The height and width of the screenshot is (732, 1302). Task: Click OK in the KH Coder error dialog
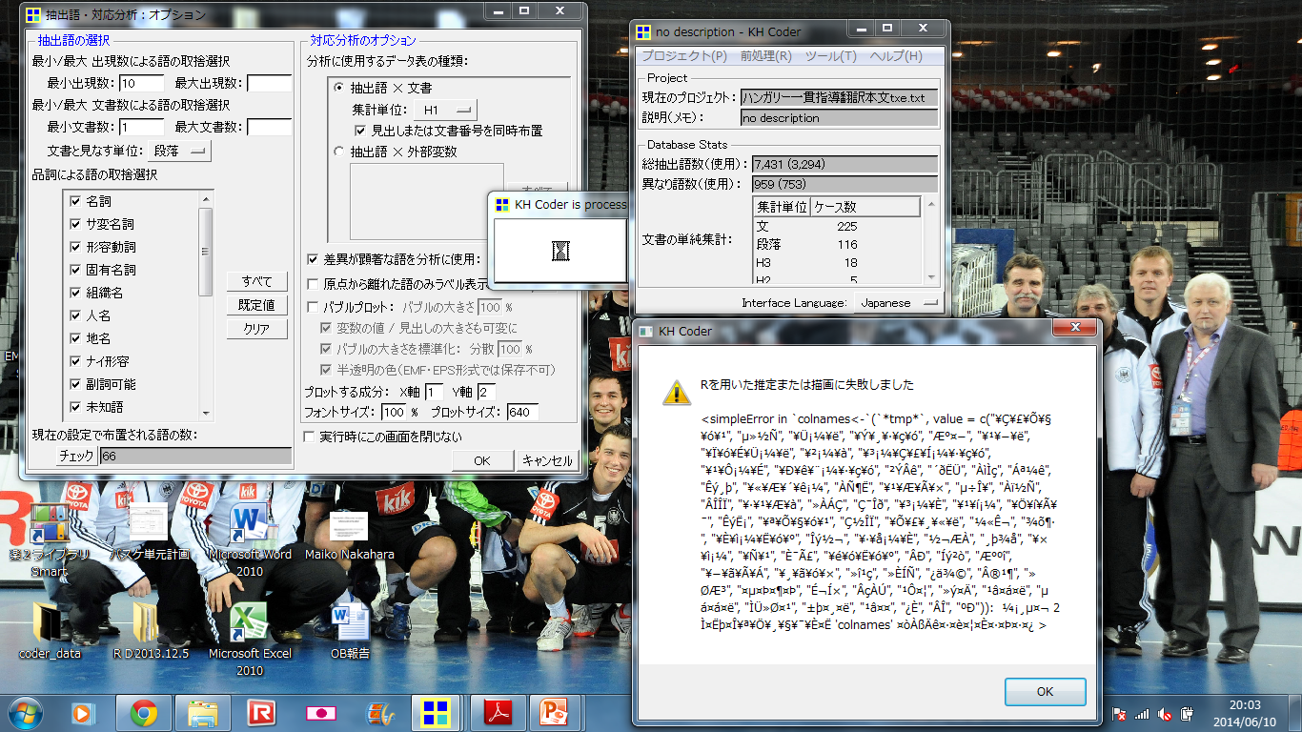pyautogui.click(x=1045, y=692)
